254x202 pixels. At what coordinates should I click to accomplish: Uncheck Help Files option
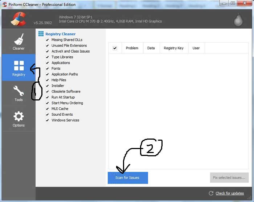coord(47,80)
